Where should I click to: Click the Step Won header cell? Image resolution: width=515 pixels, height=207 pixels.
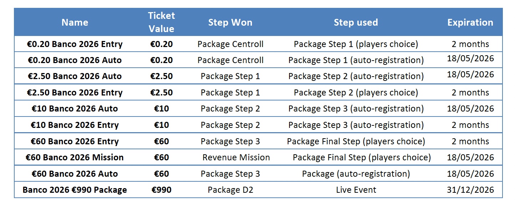[230, 22]
